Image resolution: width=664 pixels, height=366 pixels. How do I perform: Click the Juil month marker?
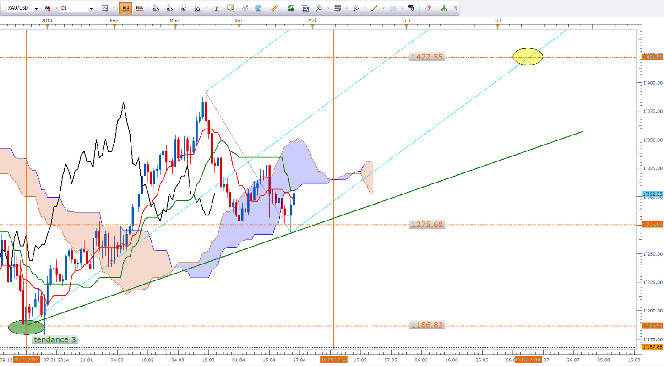click(x=497, y=20)
